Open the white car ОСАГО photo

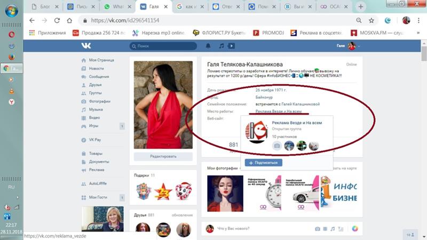tap(302, 194)
